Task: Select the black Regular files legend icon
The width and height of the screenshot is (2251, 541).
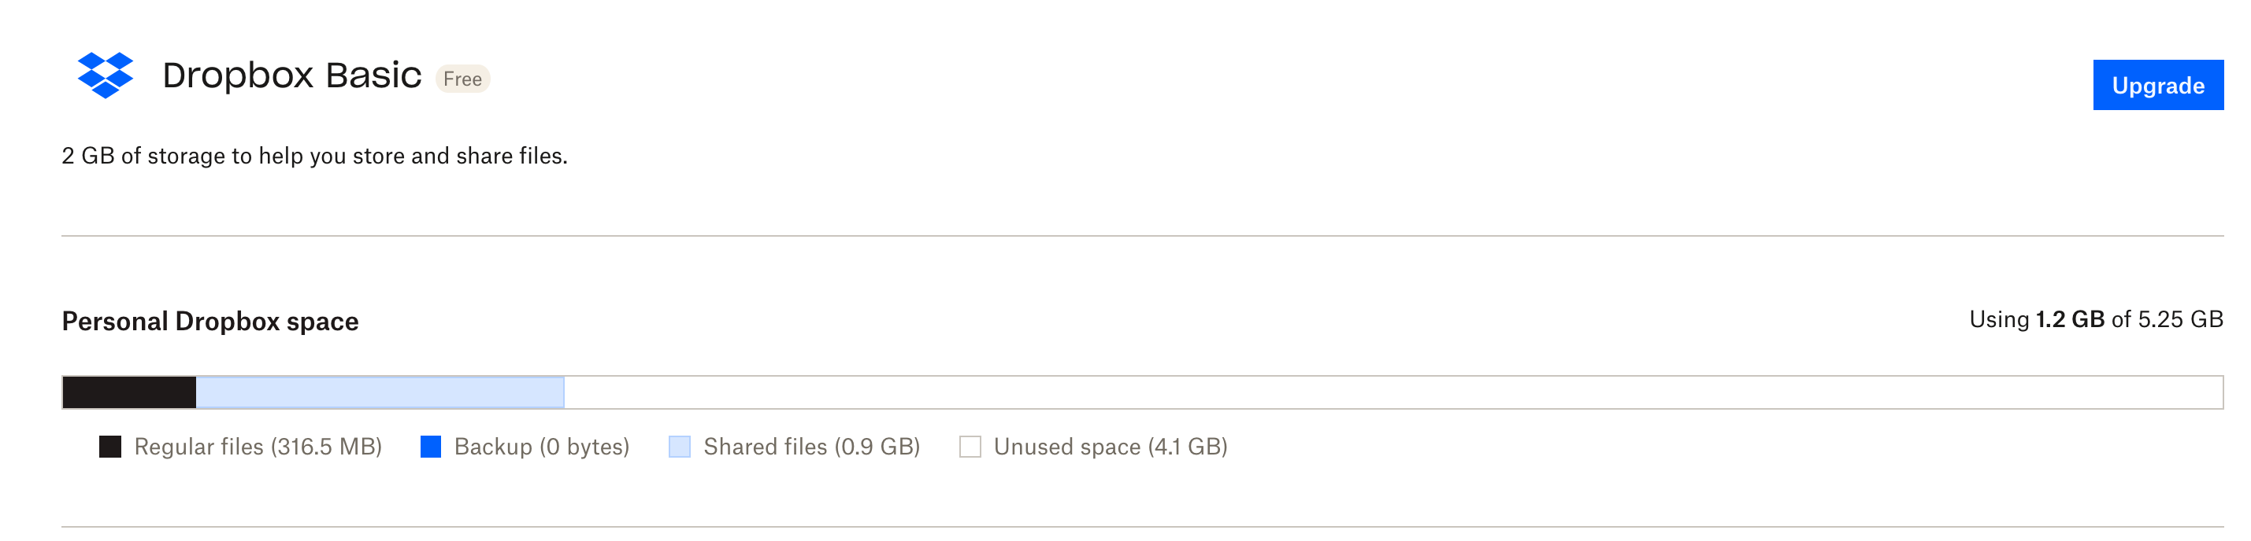Action: tap(109, 447)
